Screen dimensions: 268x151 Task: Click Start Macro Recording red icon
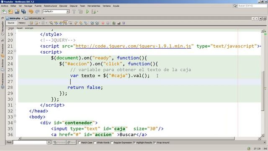(103, 23)
